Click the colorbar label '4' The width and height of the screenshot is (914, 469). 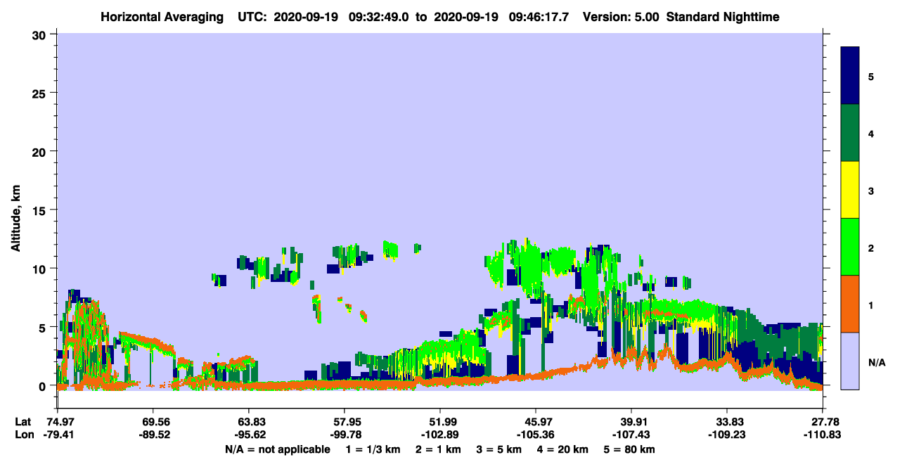click(871, 133)
